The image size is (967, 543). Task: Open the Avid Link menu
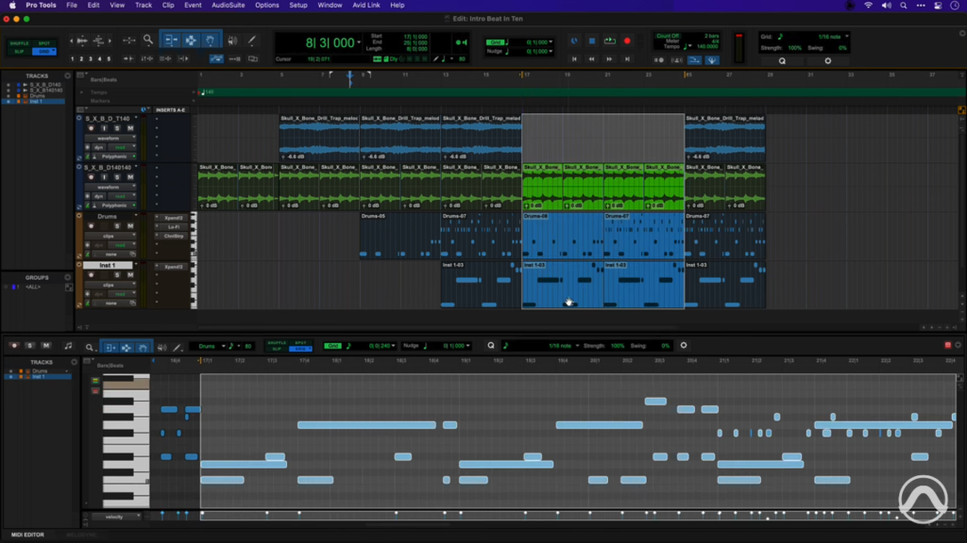(x=365, y=5)
